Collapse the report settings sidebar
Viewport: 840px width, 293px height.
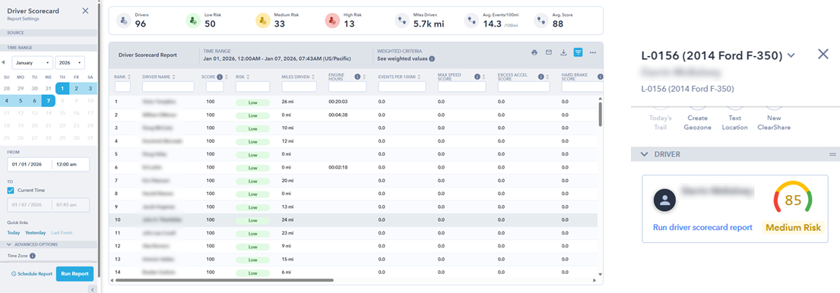92,289
